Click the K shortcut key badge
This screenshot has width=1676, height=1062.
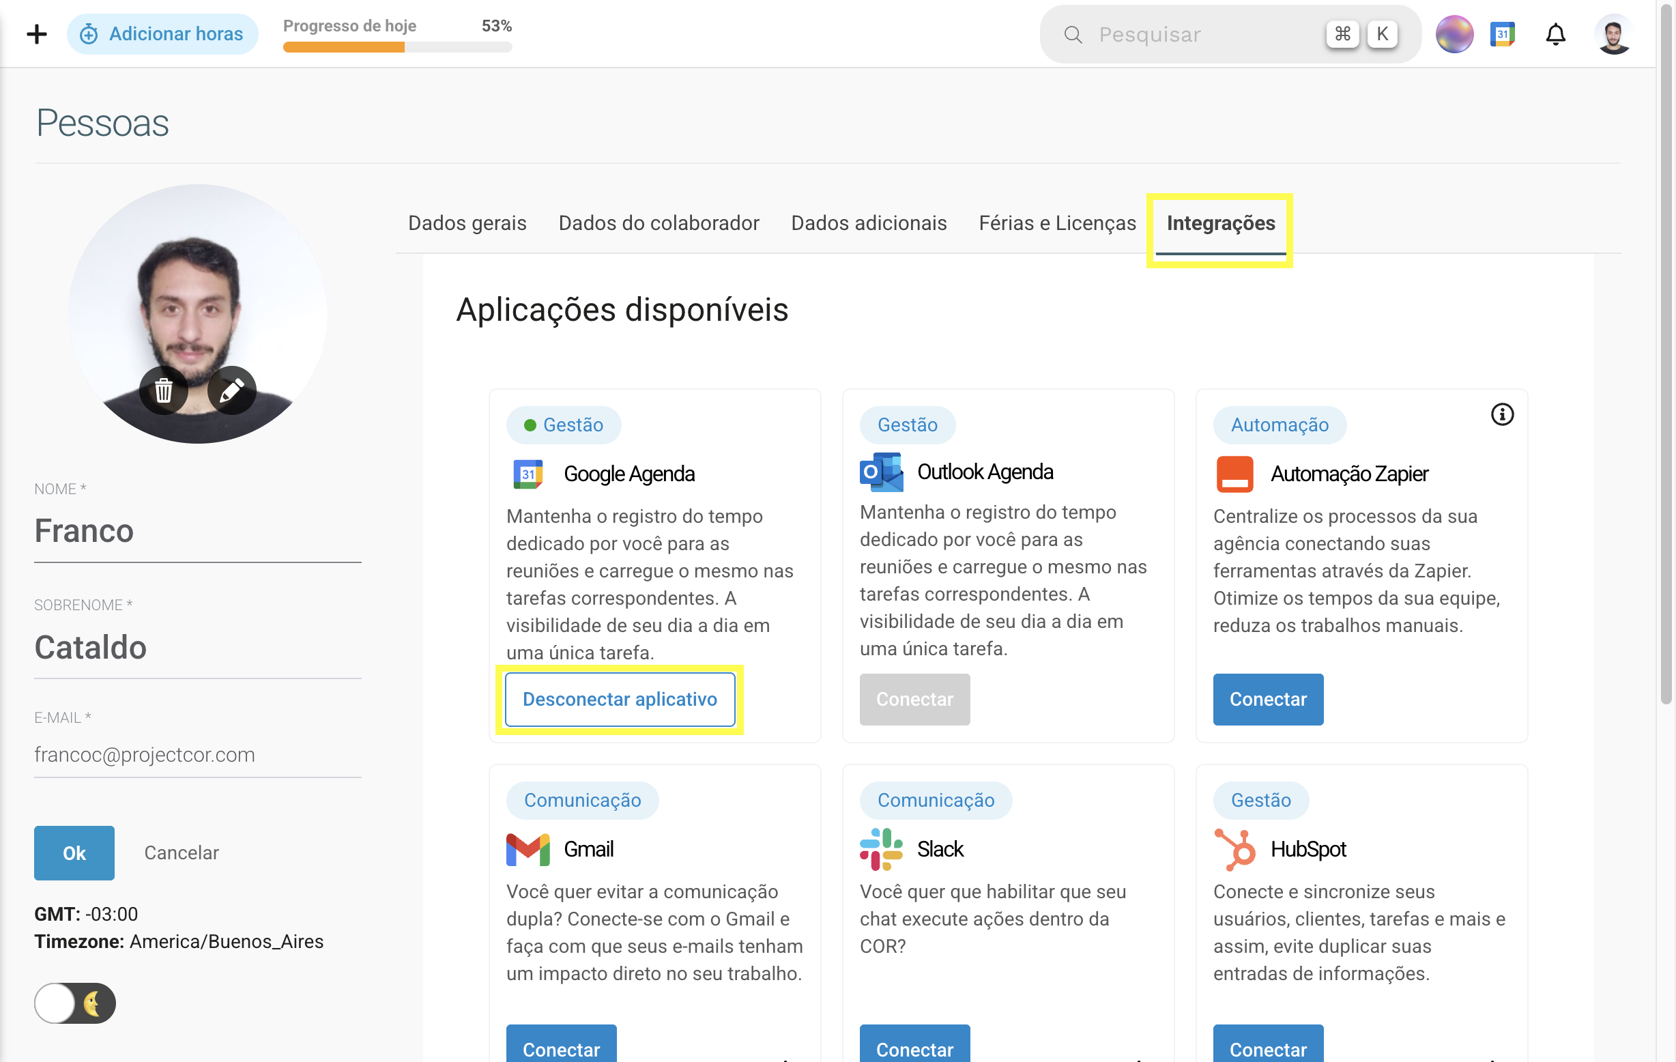1382,33
